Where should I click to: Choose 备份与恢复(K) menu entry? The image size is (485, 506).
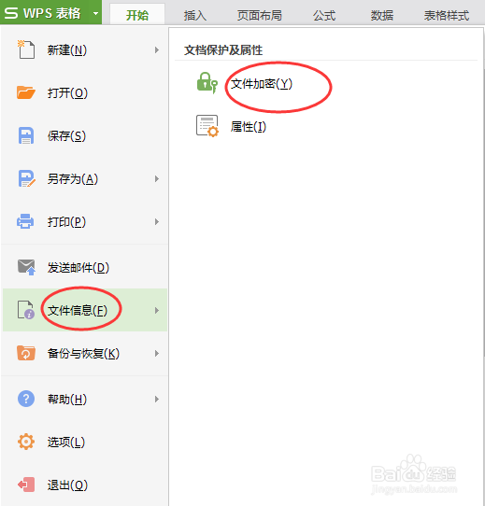85,354
